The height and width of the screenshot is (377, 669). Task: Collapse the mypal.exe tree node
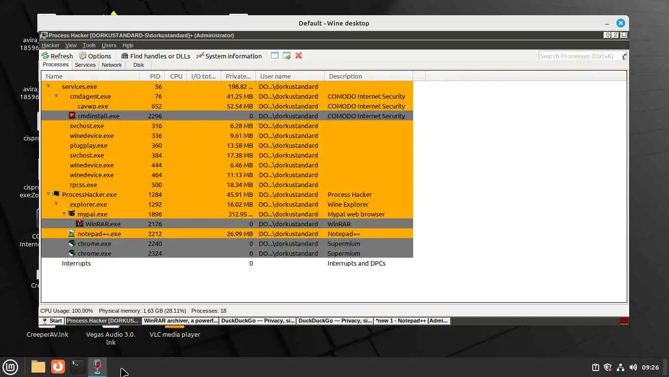pyautogui.click(x=64, y=214)
